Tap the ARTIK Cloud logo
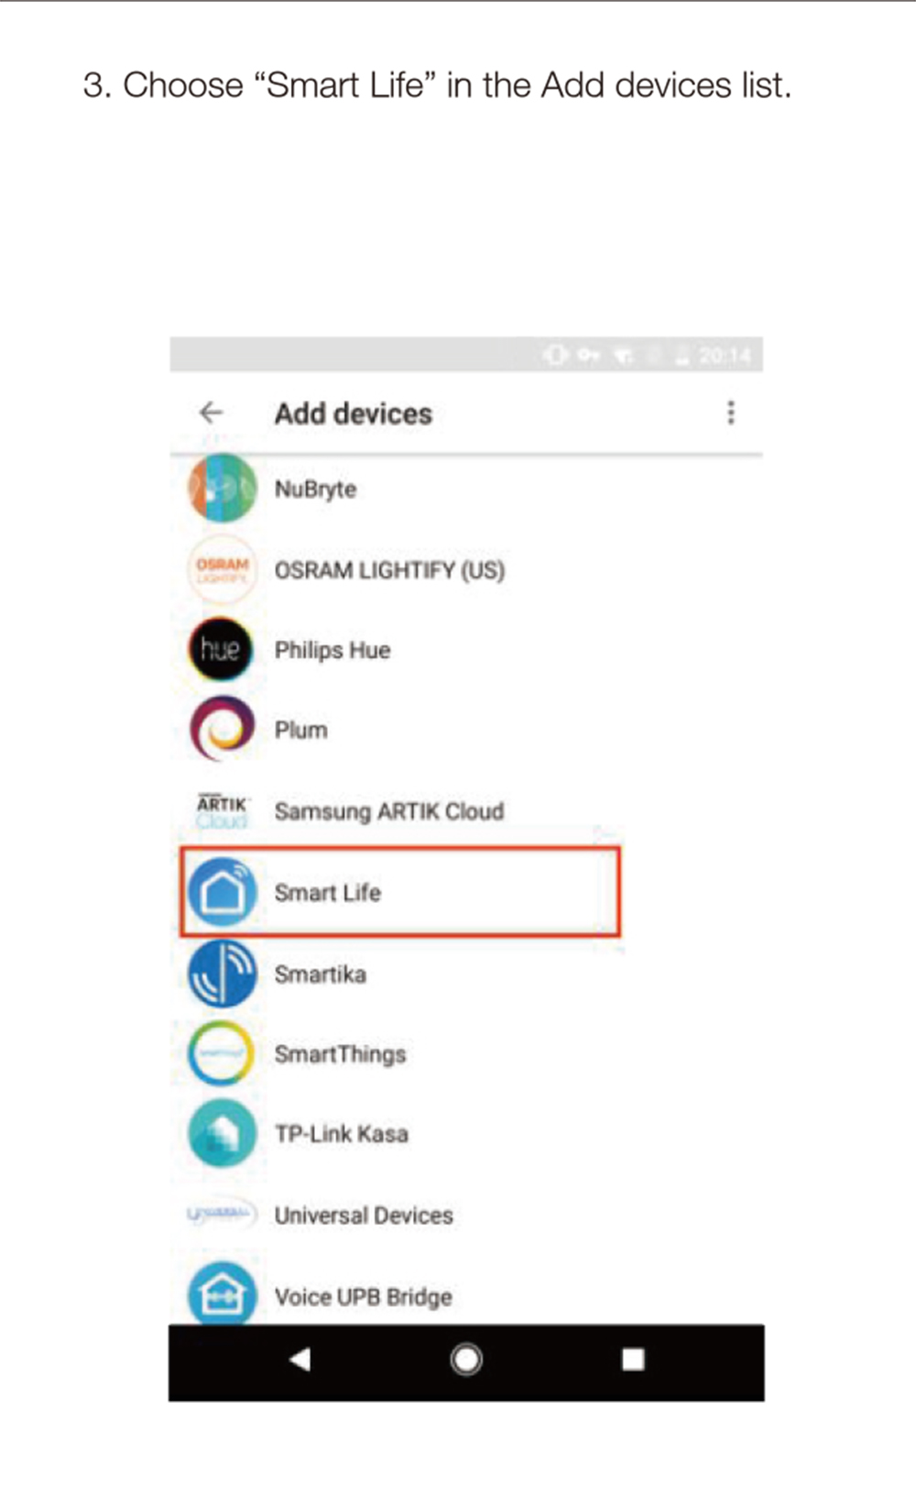916x1509 pixels. (223, 811)
